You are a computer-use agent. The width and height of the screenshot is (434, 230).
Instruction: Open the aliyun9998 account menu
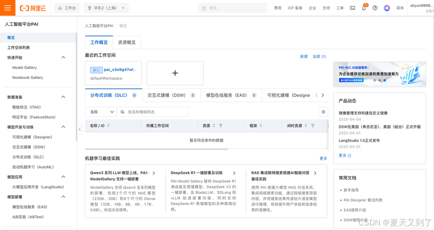pyautogui.click(x=422, y=7)
